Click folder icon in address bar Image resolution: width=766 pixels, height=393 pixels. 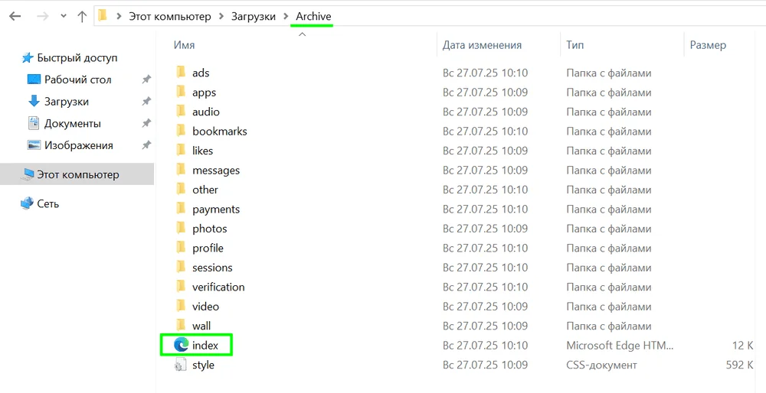(x=103, y=15)
